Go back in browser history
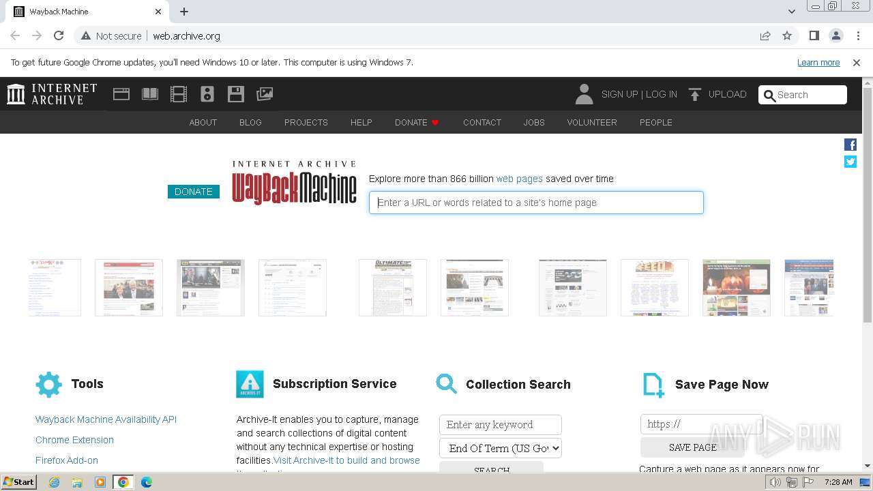Screen dimensions: 873x491 point(15,35)
